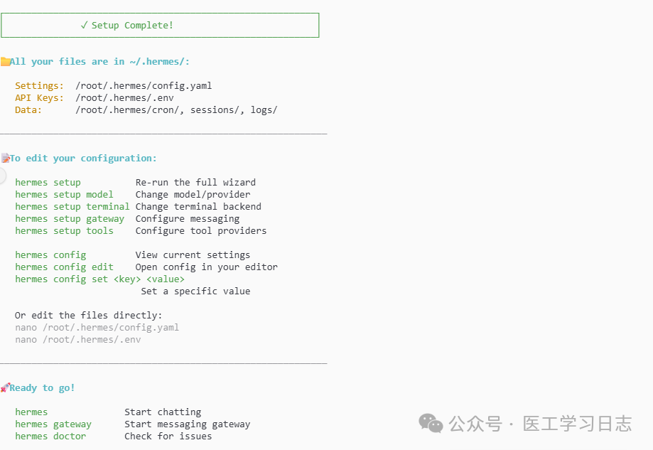Viewport: 653px width, 450px height.
Task: Click the line 'Or edit the files directly:'
Action: tap(88, 316)
